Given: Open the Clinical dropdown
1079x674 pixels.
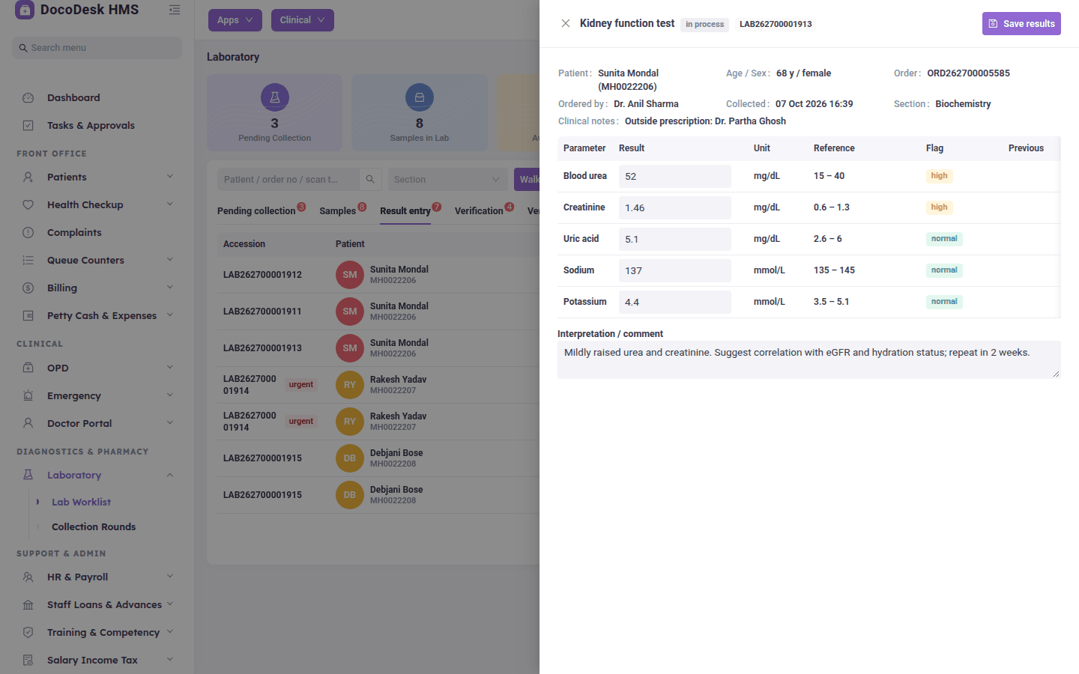Looking at the screenshot, I should click(303, 20).
